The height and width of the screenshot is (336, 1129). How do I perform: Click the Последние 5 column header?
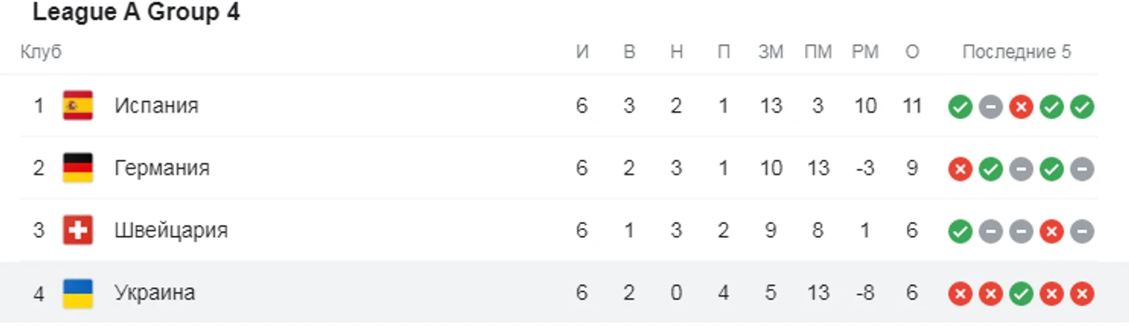click(1016, 52)
